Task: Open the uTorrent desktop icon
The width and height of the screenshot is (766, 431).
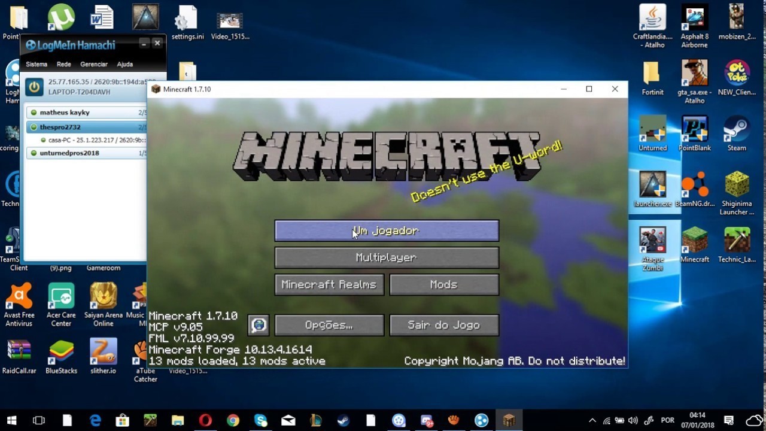Action: (x=60, y=17)
